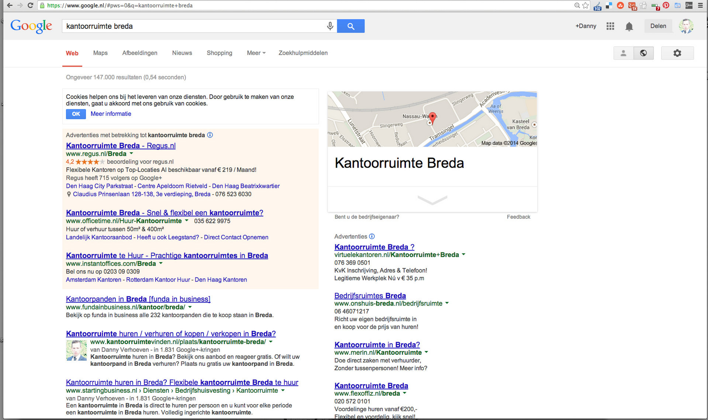Open dropdown arrow next to virtuelekantoren.nl URL
Screen dimensions: 708x420
pyautogui.click(x=464, y=254)
